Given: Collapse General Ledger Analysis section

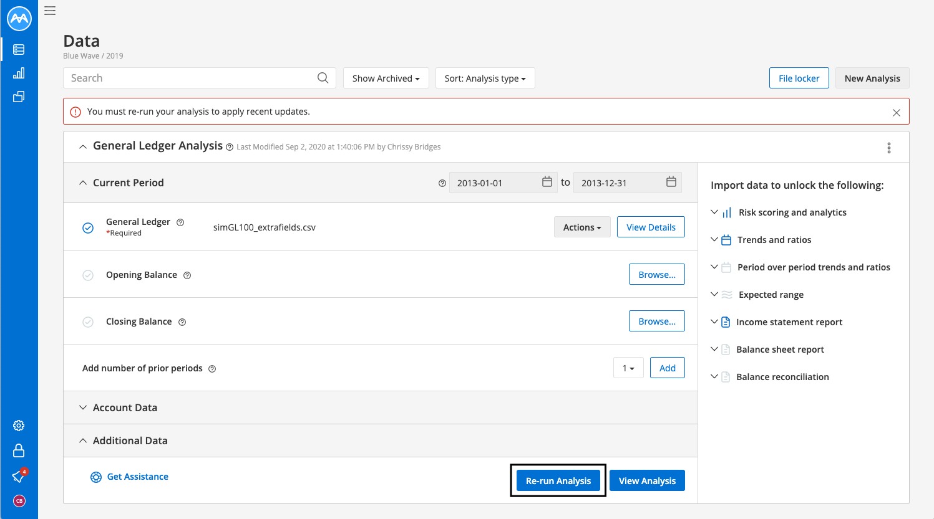Looking at the screenshot, I should click(x=83, y=147).
